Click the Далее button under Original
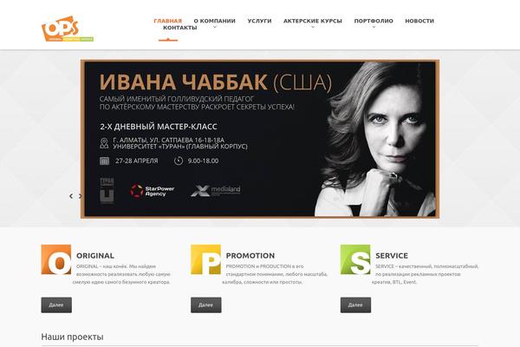Viewport: 520px width, 347px height. pos(56,304)
